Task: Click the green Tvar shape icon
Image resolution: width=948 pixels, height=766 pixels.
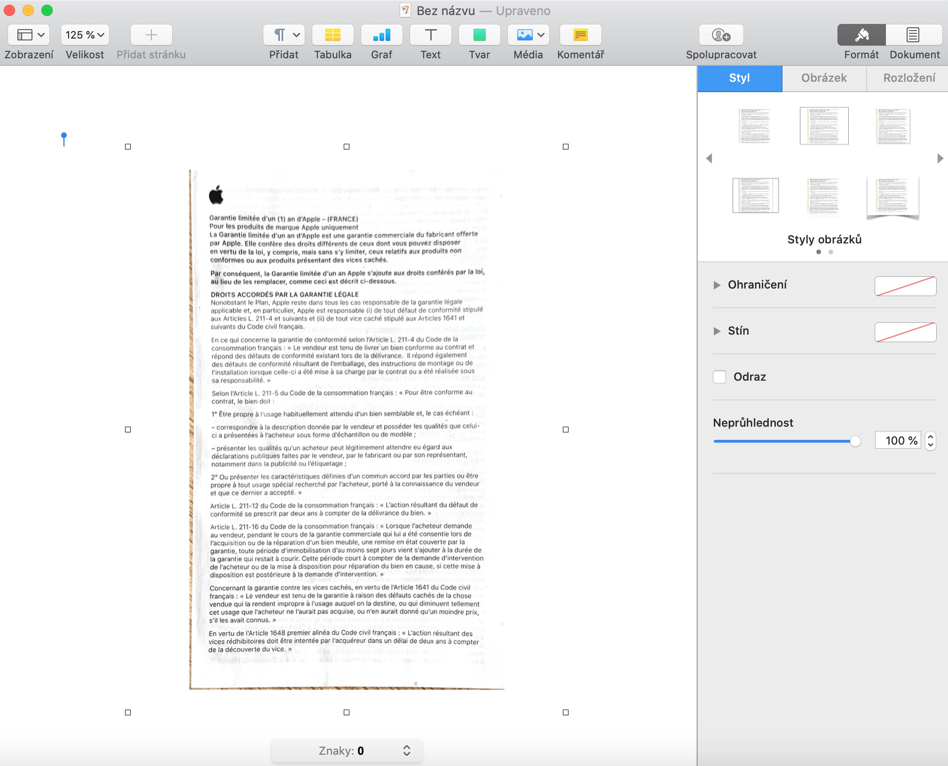Action: pyautogui.click(x=479, y=35)
